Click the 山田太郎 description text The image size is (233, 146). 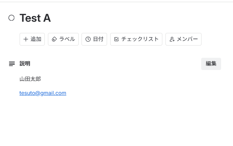[30, 79]
